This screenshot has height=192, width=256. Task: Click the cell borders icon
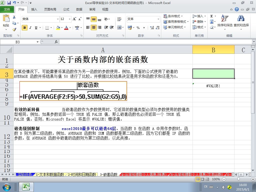click(47, 28)
